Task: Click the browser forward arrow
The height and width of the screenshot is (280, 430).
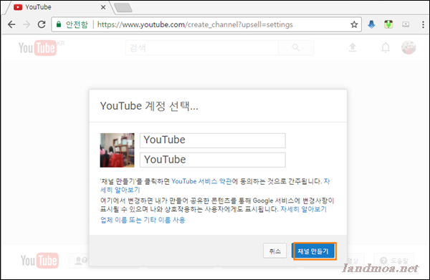Action: click(27, 24)
